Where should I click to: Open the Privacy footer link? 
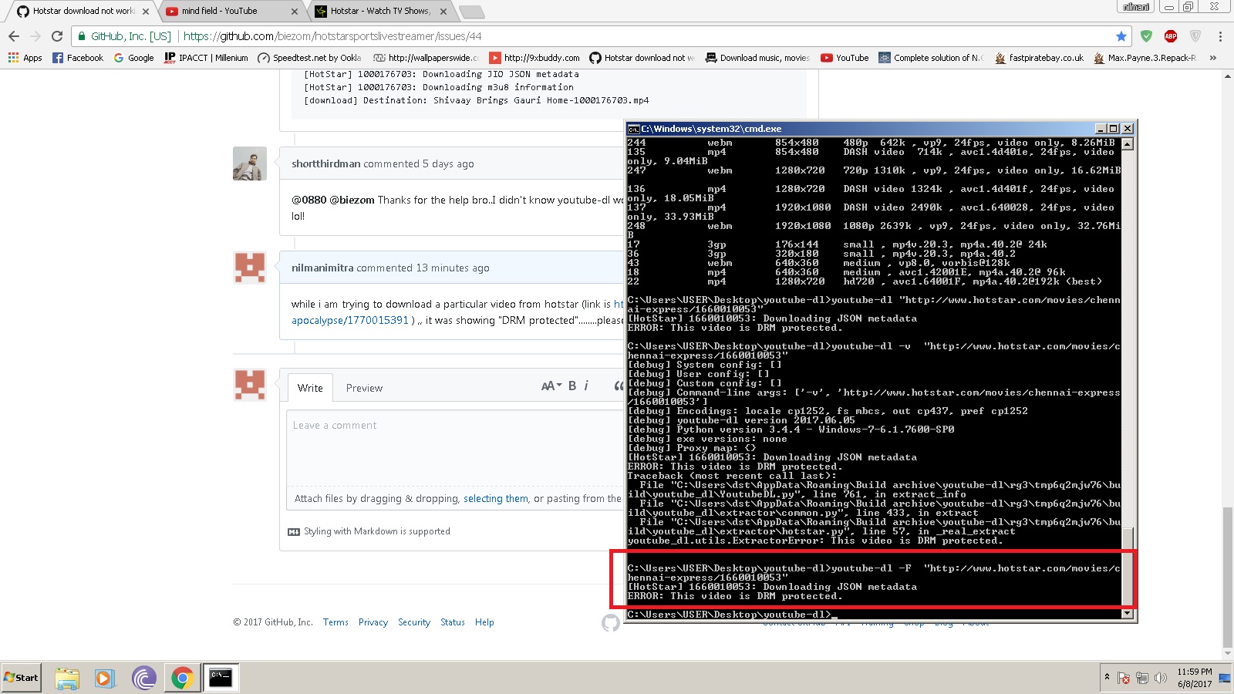(373, 622)
